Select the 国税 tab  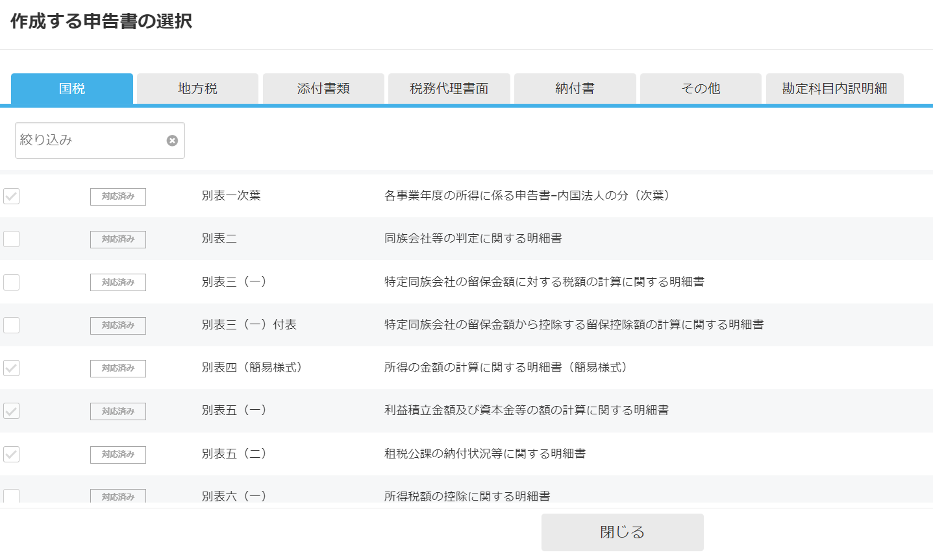pyautogui.click(x=72, y=89)
